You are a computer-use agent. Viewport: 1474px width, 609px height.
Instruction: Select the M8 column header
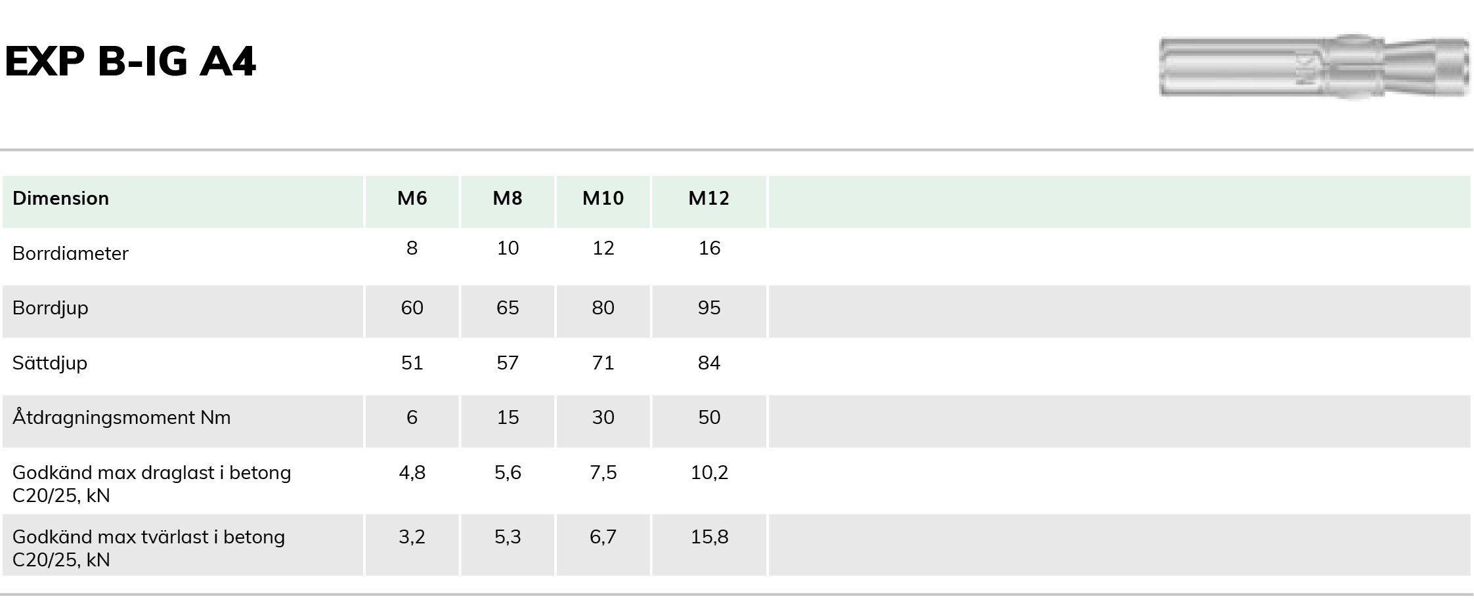(508, 198)
